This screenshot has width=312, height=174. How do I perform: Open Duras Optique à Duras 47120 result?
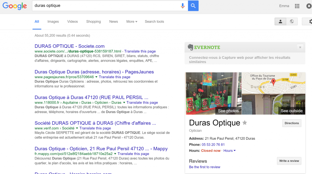pos(91,97)
